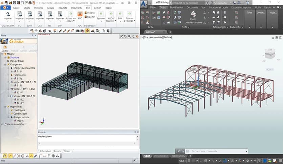Click the DXF Importer icon
Viewport: 283px width, 164px height.
(60, 14)
